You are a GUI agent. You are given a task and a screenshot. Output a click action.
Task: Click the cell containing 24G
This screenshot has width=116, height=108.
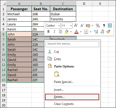pyautogui.click(x=41, y=19)
